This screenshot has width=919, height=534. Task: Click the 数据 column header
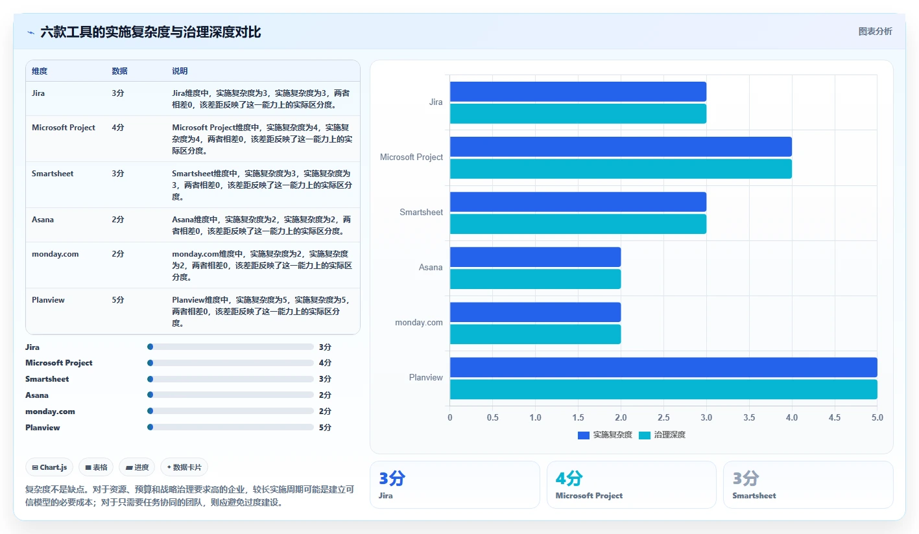(119, 71)
